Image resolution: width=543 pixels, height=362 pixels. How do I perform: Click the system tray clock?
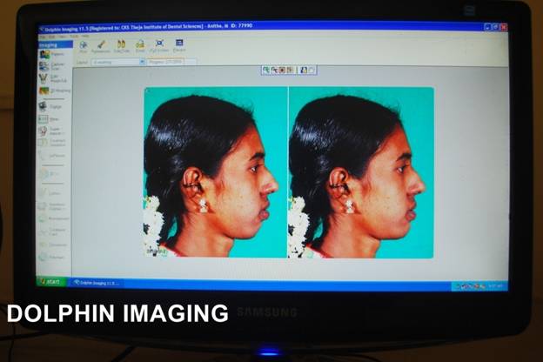point(495,286)
